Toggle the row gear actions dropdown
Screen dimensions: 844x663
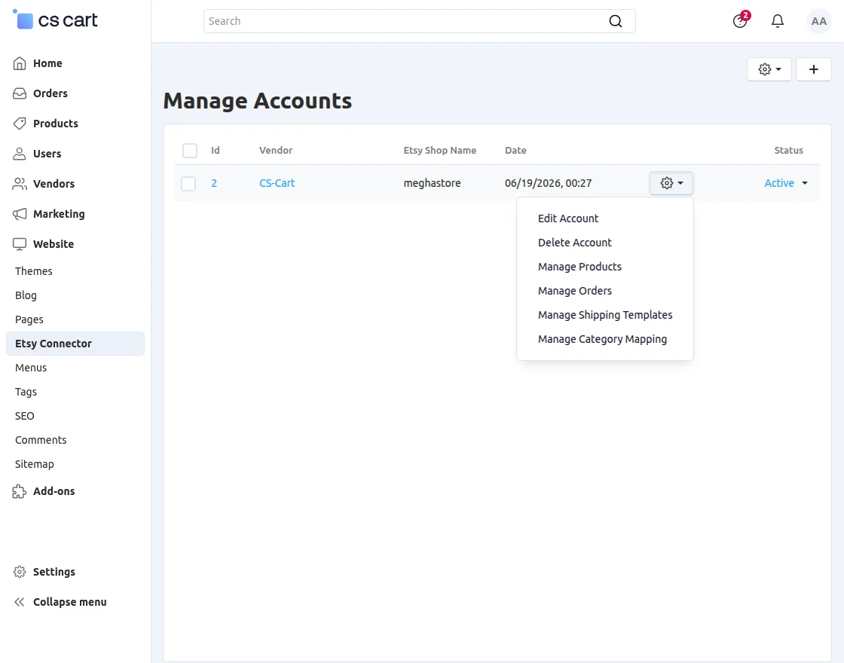pyautogui.click(x=671, y=183)
